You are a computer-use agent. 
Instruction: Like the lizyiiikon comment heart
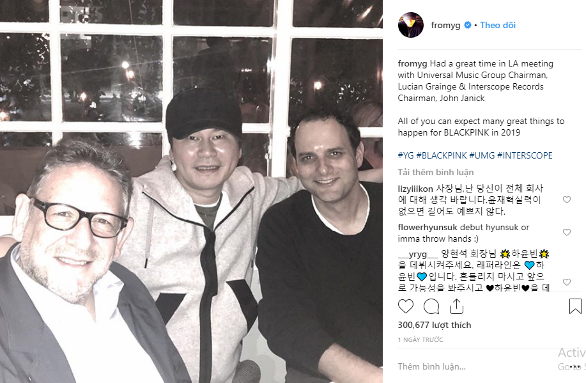(x=567, y=199)
